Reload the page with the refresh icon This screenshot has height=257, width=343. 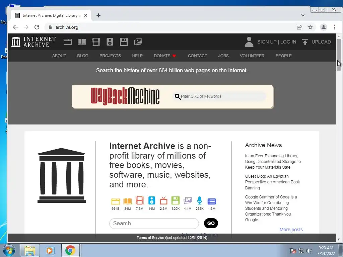click(37, 27)
